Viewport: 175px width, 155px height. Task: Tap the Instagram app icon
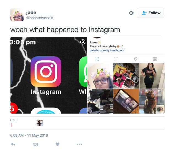pos(46,72)
